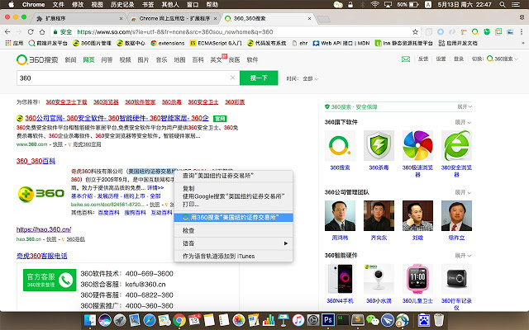Screen dimensions: 529x330
Task: Click the 360 extension icon in toolbar
Action: point(475,31)
